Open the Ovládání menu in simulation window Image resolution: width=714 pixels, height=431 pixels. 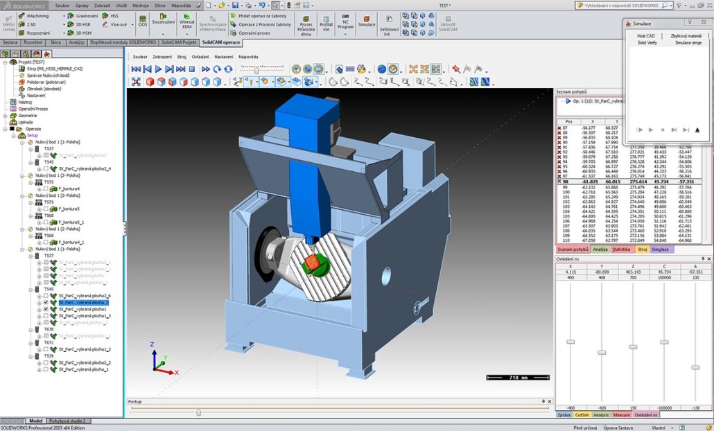[x=200, y=57]
